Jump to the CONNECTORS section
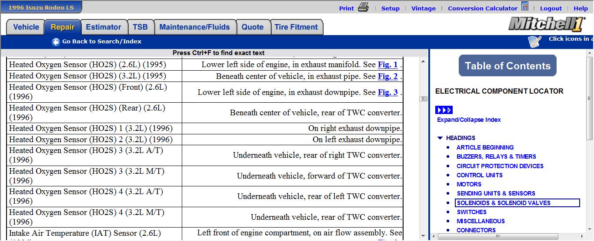 click(x=476, y=230)
